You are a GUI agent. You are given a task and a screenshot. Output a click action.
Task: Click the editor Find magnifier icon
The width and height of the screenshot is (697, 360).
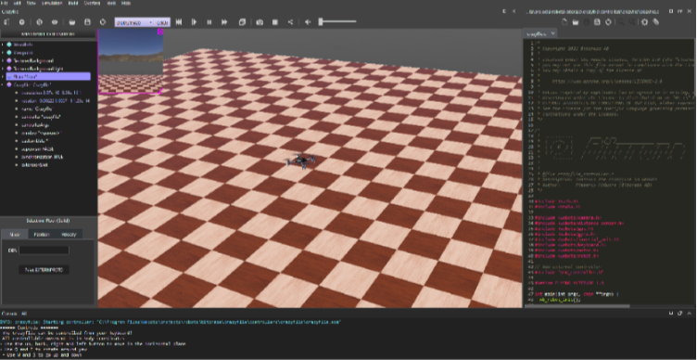coord(621,22)
